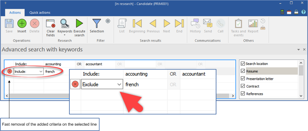The image size is (308, 131).
Task: Run the Execute search green arrow
Action: coord(79,23)
